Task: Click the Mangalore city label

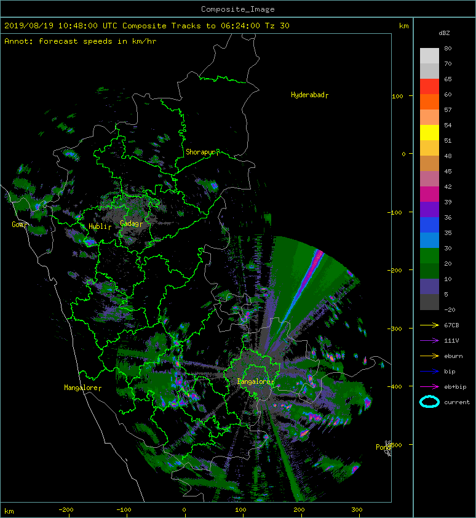Action: pyautogui.click(x=82, y=388)
